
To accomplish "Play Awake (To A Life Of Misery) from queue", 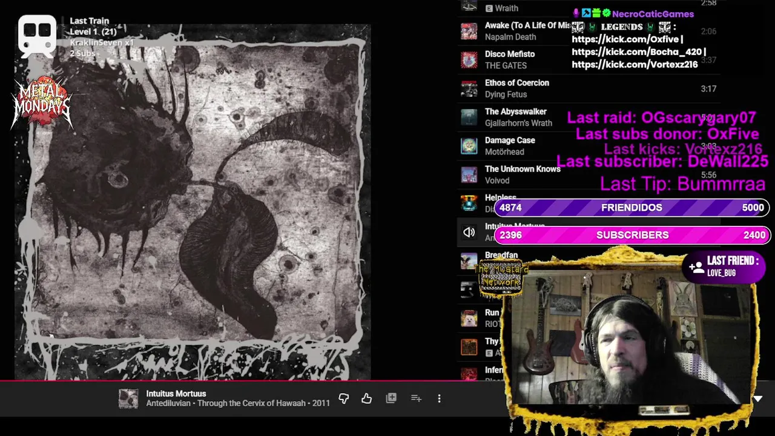I will 527,25.
